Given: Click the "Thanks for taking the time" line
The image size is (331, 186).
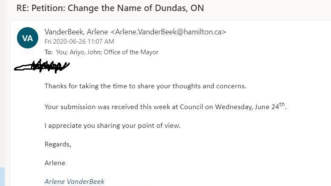Looking at the screenshot, I should click(145, 86).
